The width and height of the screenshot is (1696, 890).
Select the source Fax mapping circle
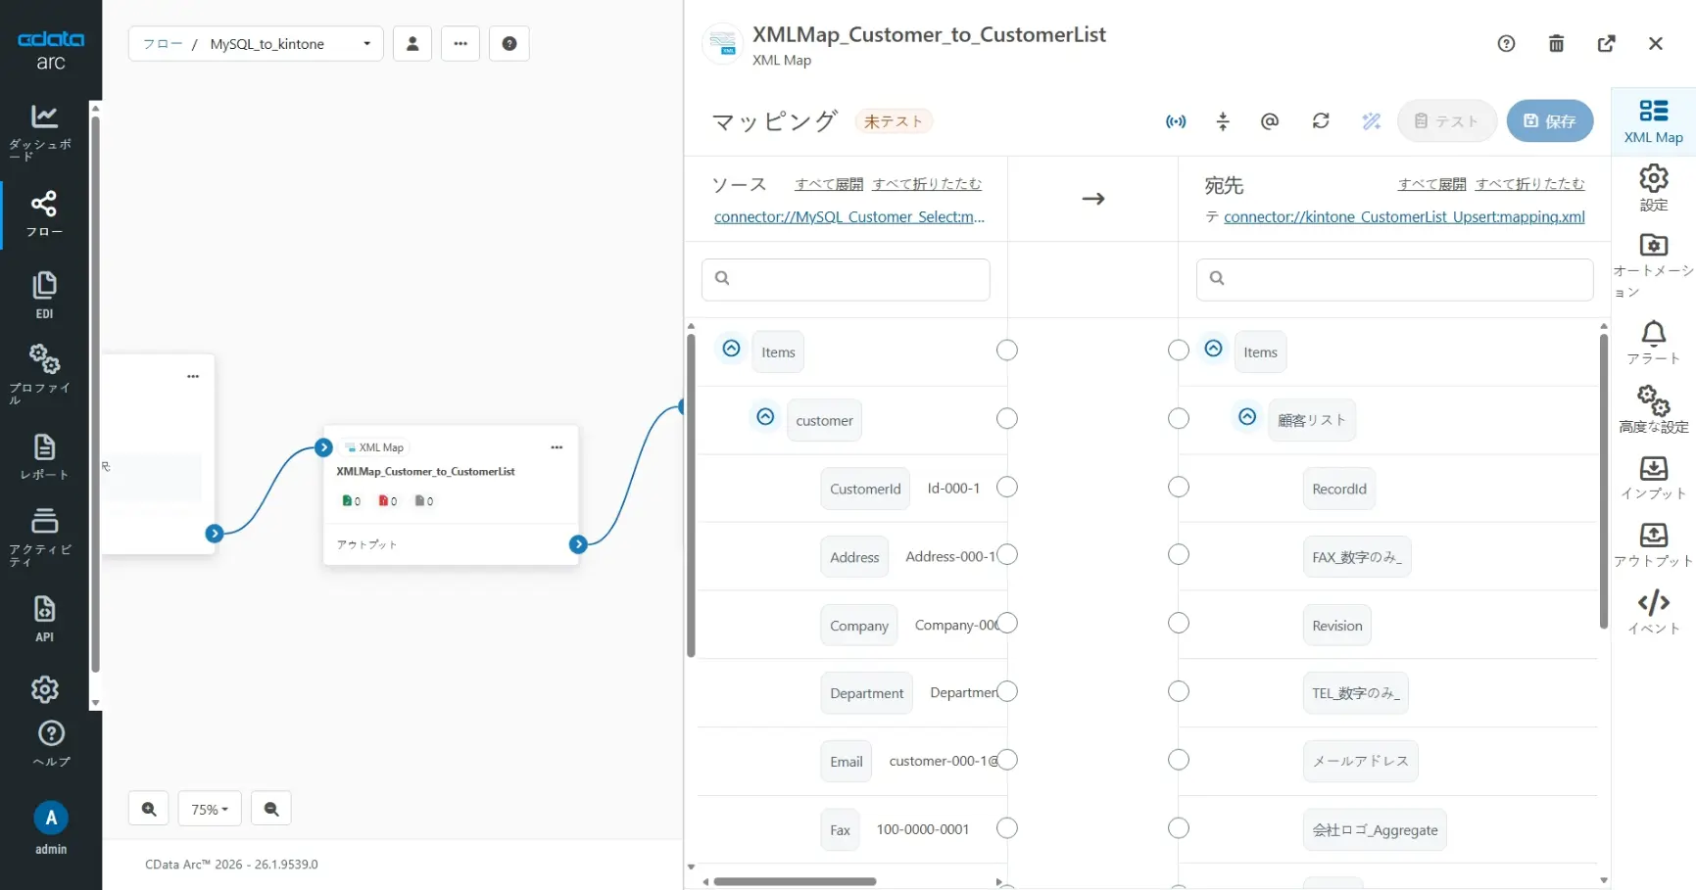pos(1007,828)
